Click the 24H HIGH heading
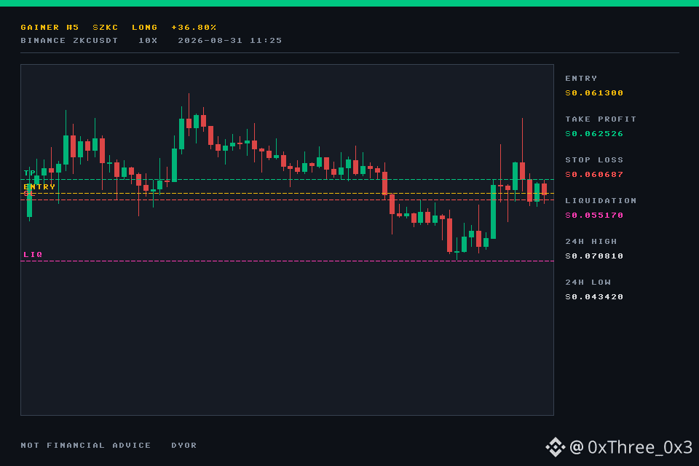Screen dimensions: 699x466 coord(591,241)
